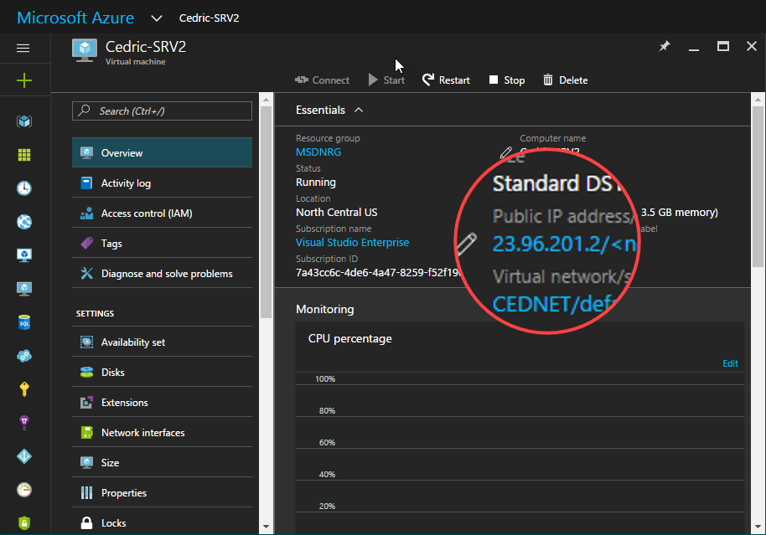
Task: Click the blue diamond icon in sidebar
Action: tap(24, 456)
